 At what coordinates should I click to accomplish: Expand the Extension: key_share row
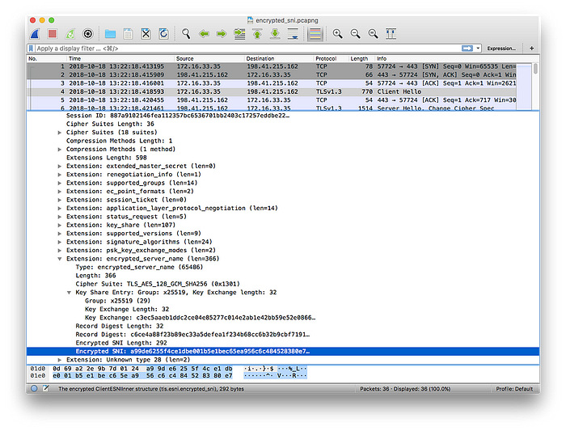[x=61, y=223]
